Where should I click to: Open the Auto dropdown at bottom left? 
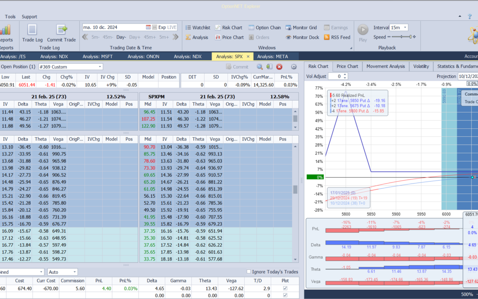pos(75,272)
